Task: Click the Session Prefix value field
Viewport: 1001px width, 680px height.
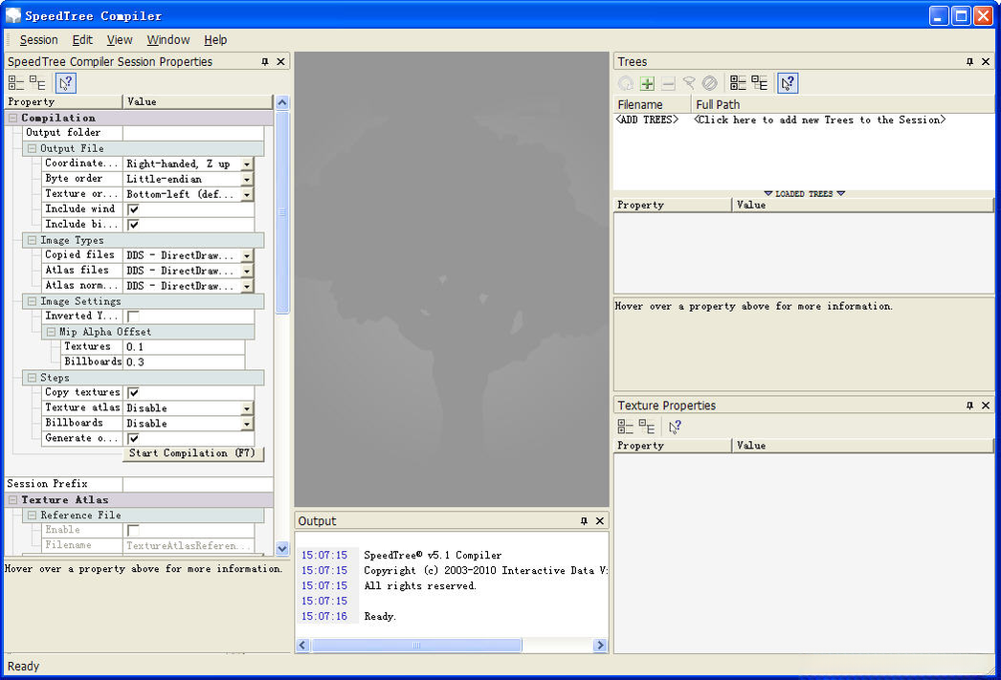Action: pyautogui.click(x=198, y=484)
